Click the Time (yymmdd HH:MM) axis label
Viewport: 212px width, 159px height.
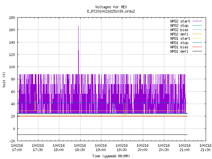tap(111, 156)
